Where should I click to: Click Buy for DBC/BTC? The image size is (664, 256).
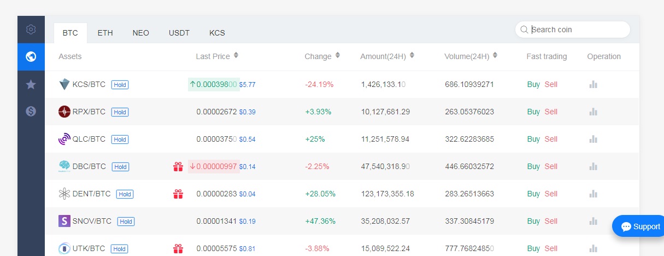click(533, 166)
